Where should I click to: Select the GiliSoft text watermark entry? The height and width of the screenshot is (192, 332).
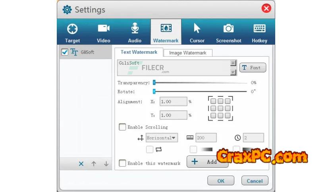coord(85,52)
